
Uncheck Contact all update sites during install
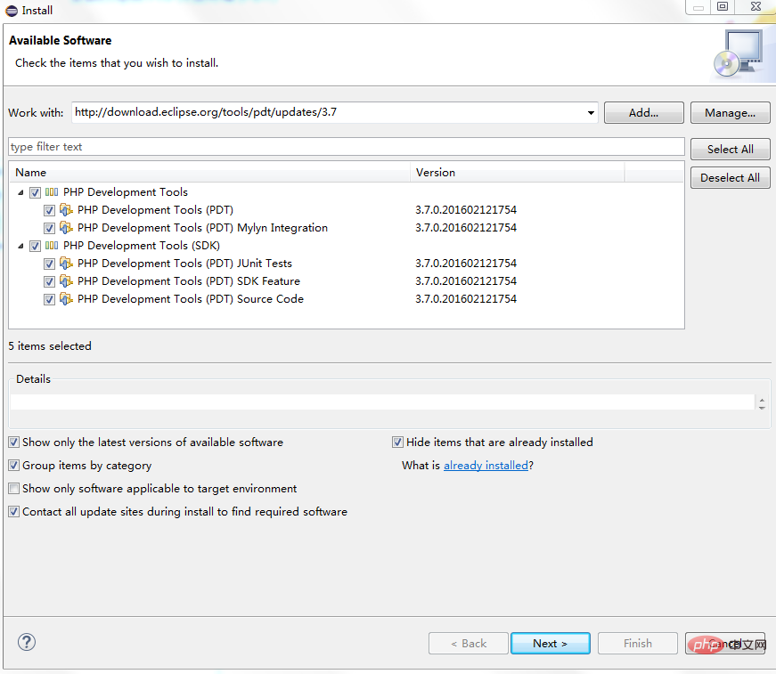pyautogui.click(x=14, y=512)
